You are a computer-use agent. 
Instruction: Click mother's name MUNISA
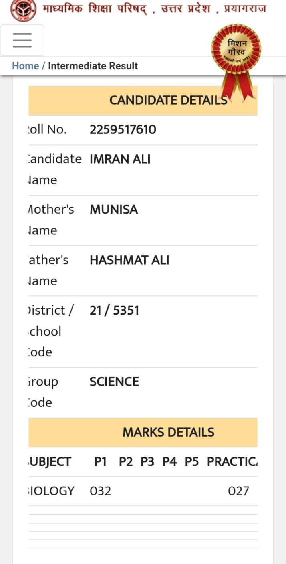pos(114,210)
